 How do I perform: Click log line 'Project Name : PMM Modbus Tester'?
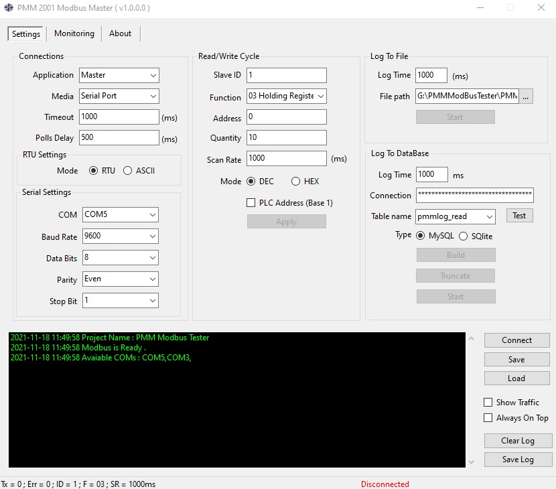pyautogui.click(x=110, y=338)
